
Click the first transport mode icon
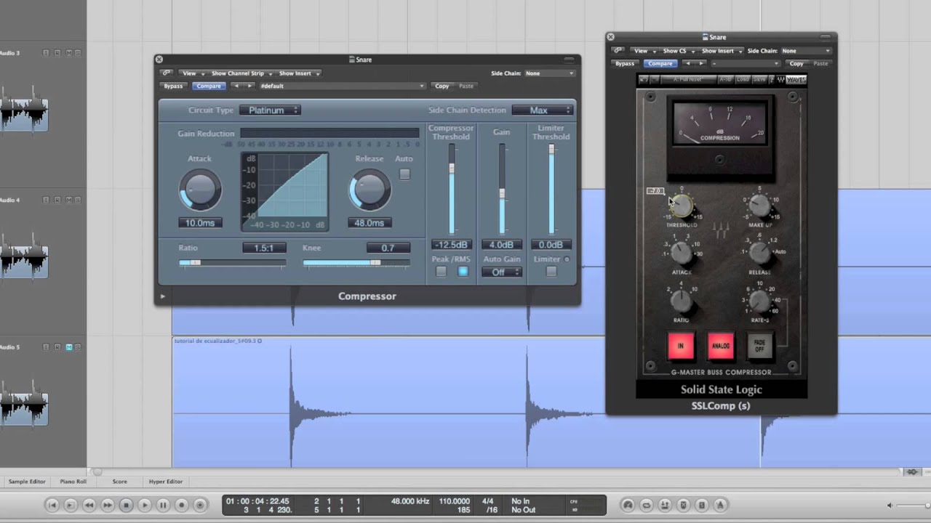628,505
